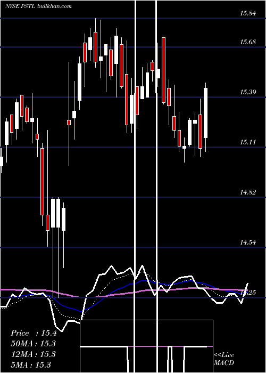
Task: Click the 15.11 price axis label
Action: tap(248, 142)
